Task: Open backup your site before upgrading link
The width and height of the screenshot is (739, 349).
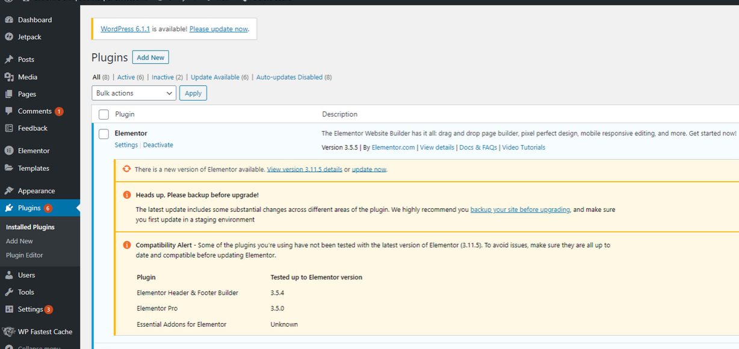Action: (x=520, y=210)
